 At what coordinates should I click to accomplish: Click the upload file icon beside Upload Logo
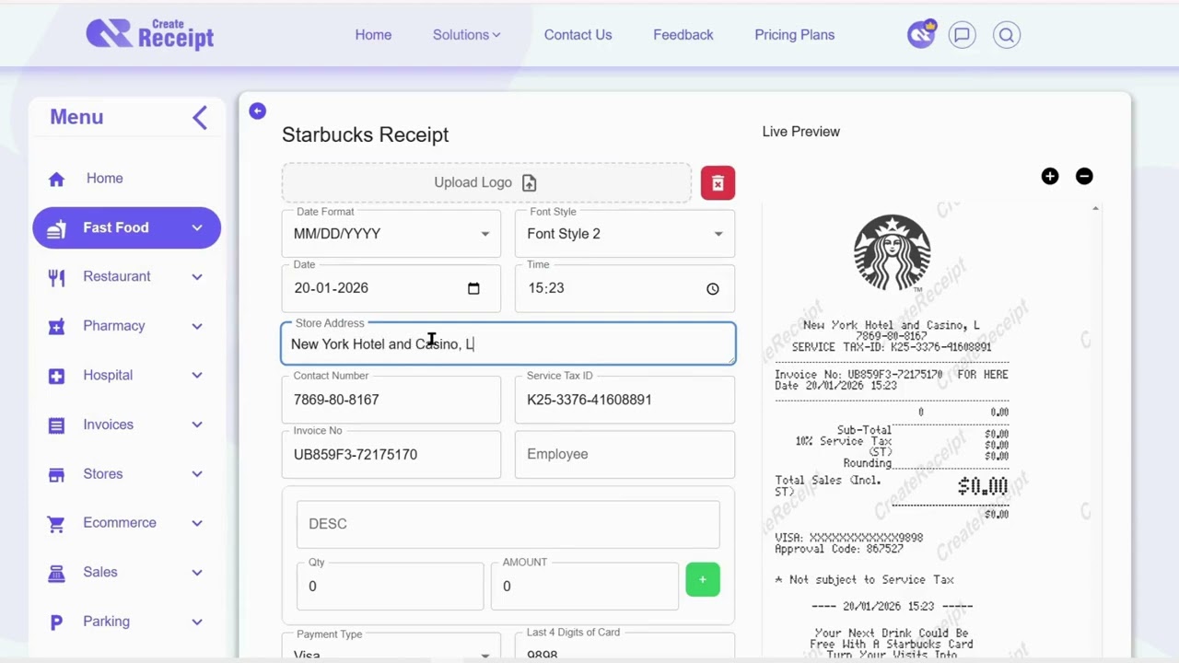[529, 183]
